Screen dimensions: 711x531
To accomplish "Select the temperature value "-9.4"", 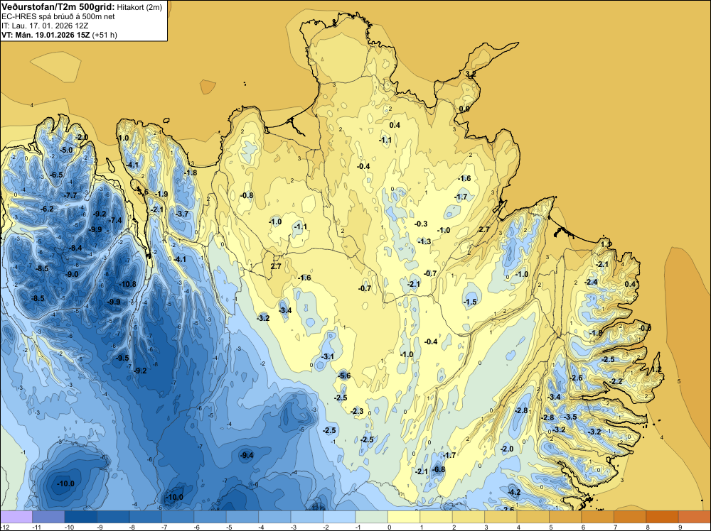I will 247,456.
